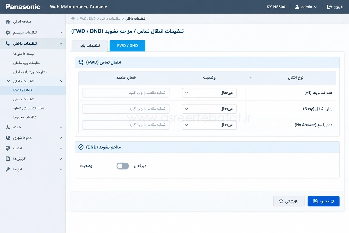Click the logout arrow icon beside خروج
The image size is (349, 233).
pos(330,7)
